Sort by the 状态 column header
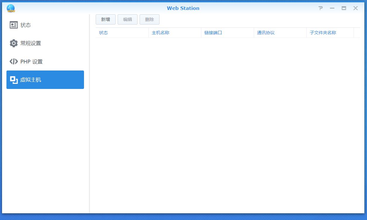 point(103,32)
